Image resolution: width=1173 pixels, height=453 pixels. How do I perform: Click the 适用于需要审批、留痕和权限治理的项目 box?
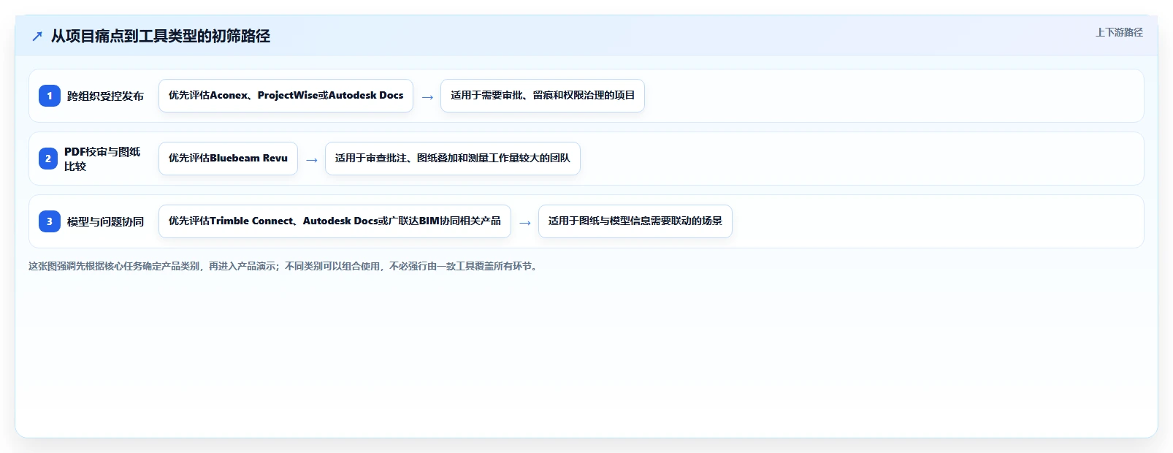(x=543, y=96)
